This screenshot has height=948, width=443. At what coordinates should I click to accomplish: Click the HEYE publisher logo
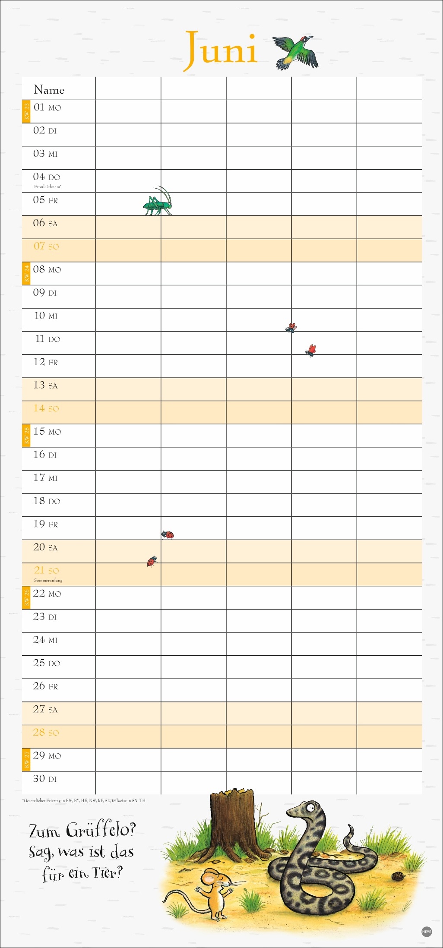click(426, 931)
